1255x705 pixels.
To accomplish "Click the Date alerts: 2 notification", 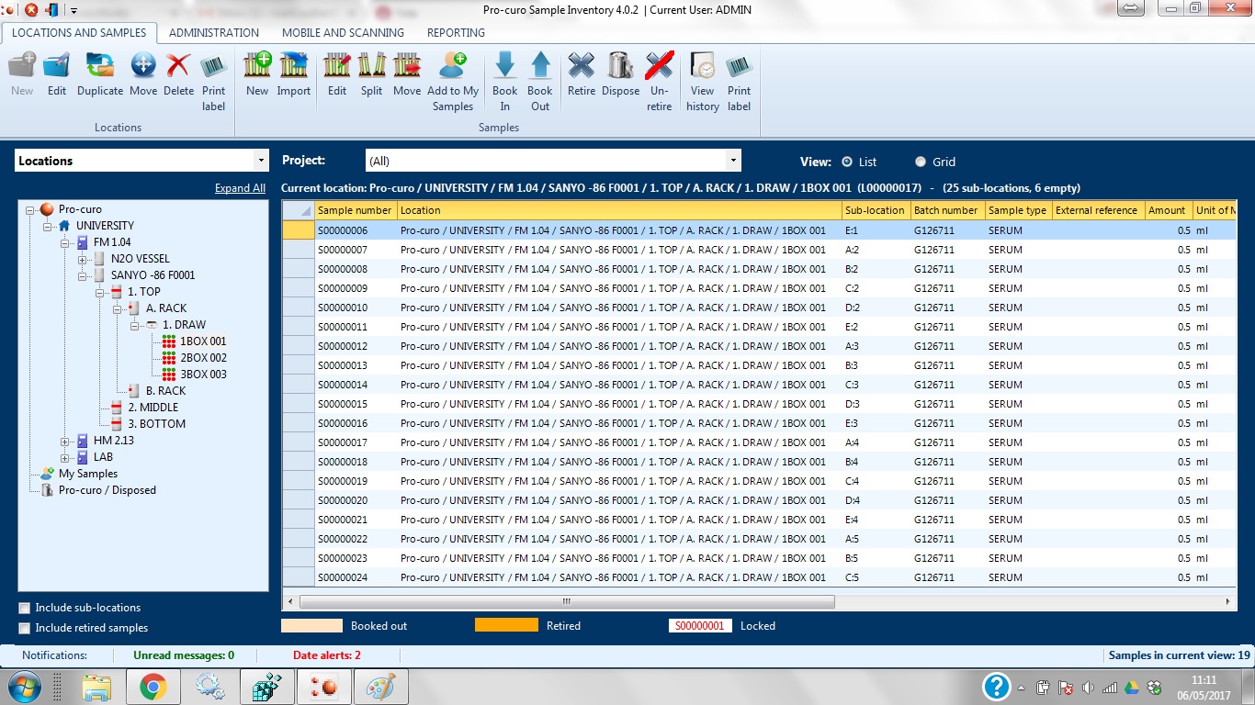I will 327,655.
